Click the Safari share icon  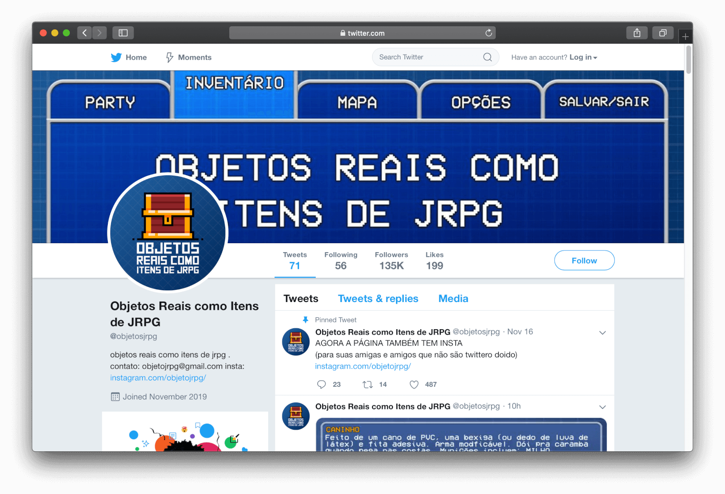tap(637, 33)
